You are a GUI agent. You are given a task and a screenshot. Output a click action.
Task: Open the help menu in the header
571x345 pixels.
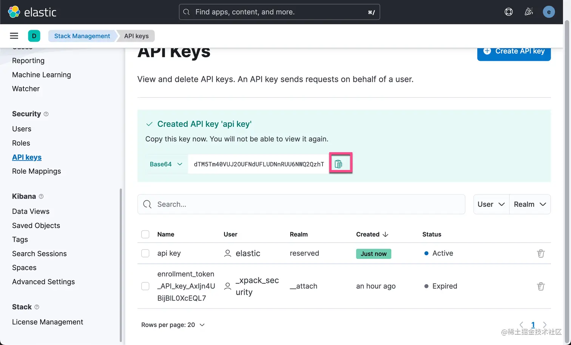pyautogui.click(x=508, y=12)
